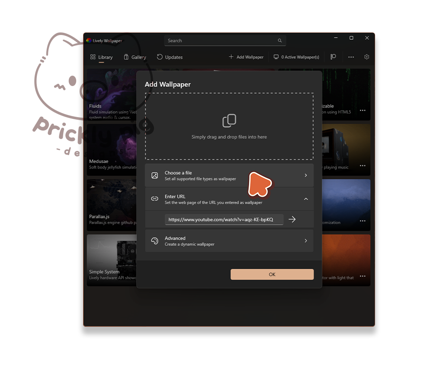The height and width of the screenshot is (370, 443).
Task: Open the Updates tab
Action: pyautogui.click(x=170, y=57)
